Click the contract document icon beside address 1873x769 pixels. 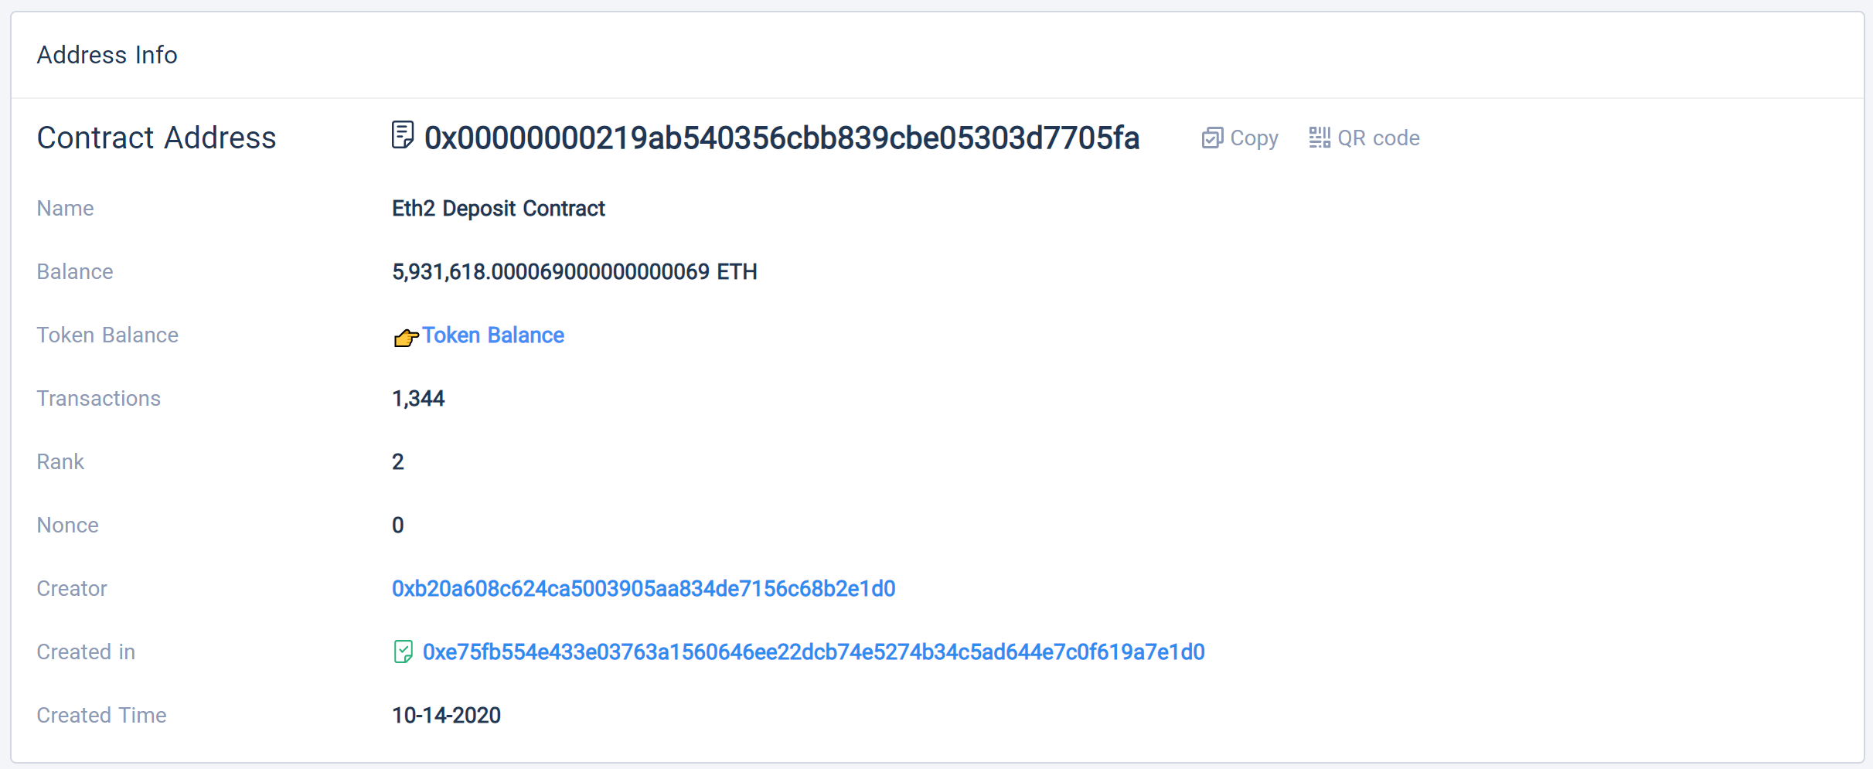point(403,135)
